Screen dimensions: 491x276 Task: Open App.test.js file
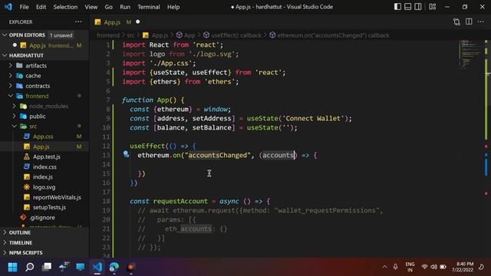[44, 156]
